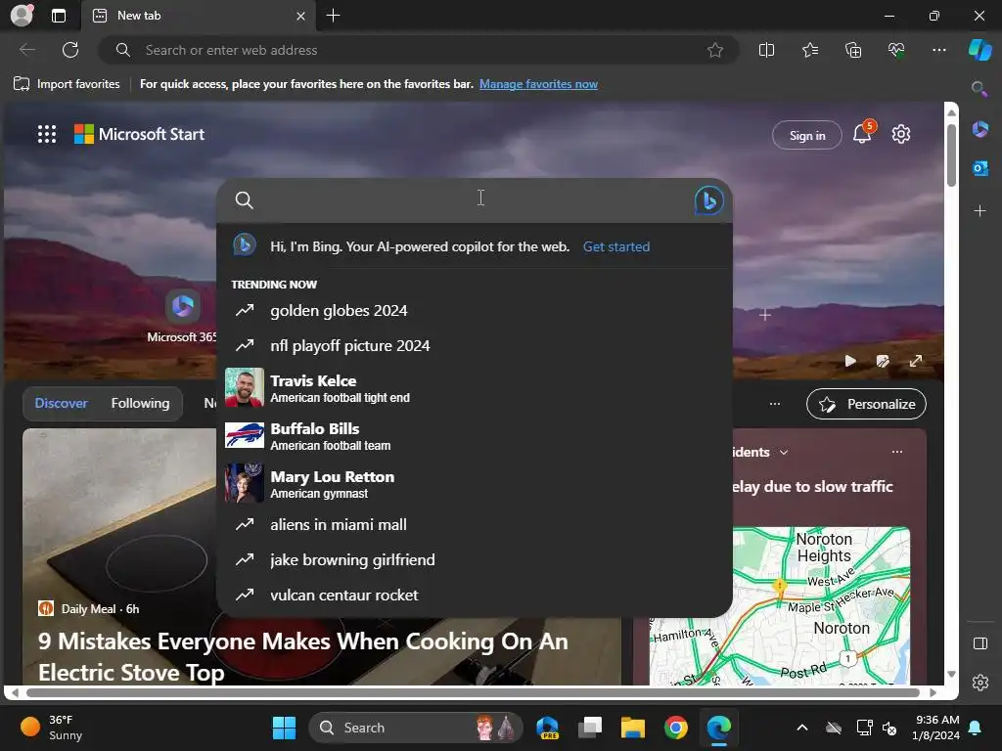This screenshot has height=751, width=1002.
Task: Open Settings and more ellipsis menu
Action: 939,50
